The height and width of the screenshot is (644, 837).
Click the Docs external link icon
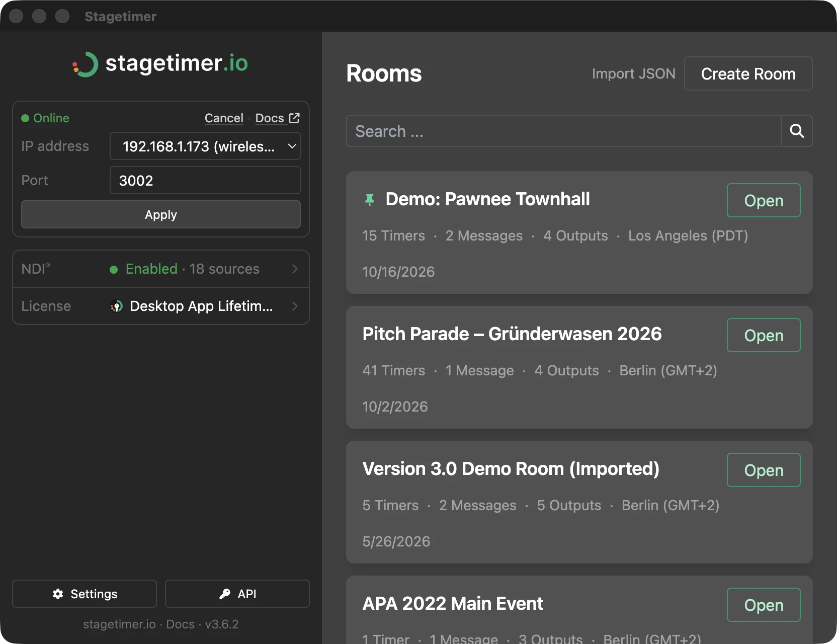point(294,118)
